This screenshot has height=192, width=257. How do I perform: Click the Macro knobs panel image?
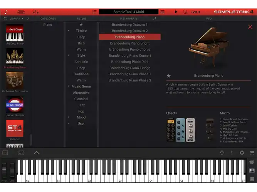(x=210, y=130)
